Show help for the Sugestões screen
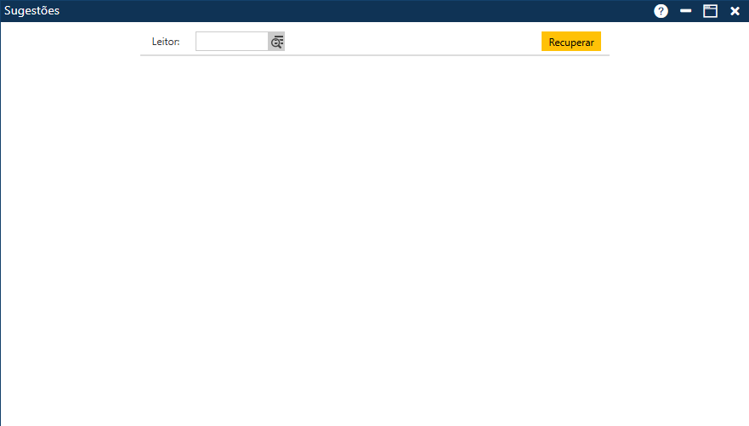This screenshot has width=749, height=426. (x=661, y=11)
